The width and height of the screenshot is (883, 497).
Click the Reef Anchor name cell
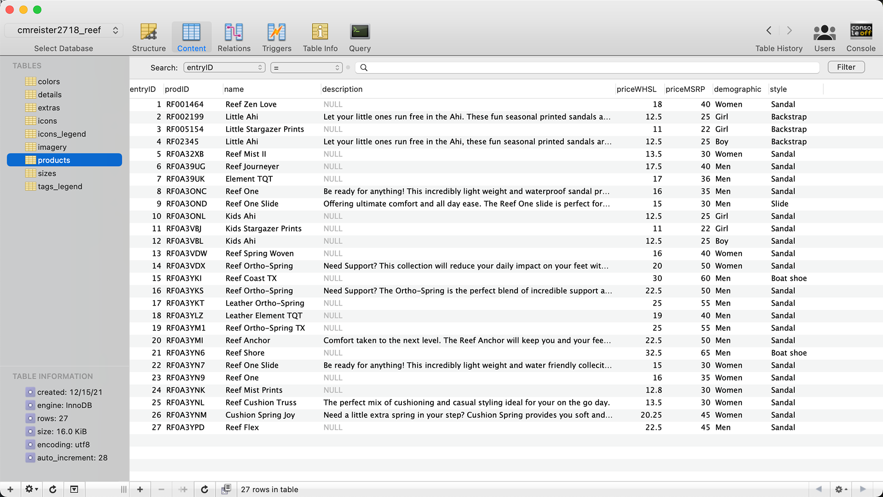click(247, 341)
